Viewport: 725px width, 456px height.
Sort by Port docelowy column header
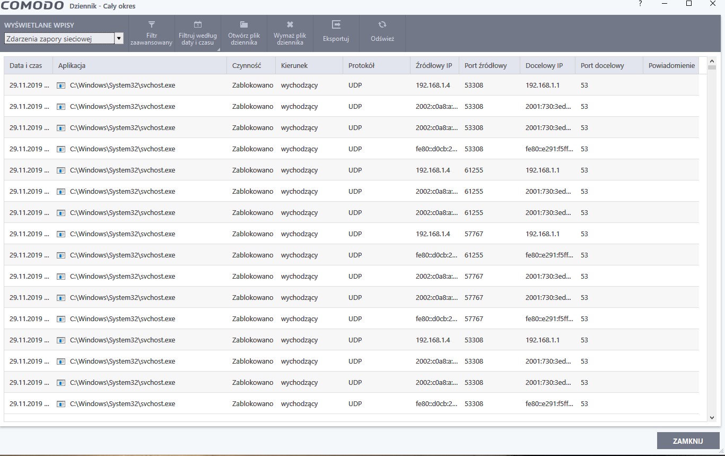tap(609, 66)
